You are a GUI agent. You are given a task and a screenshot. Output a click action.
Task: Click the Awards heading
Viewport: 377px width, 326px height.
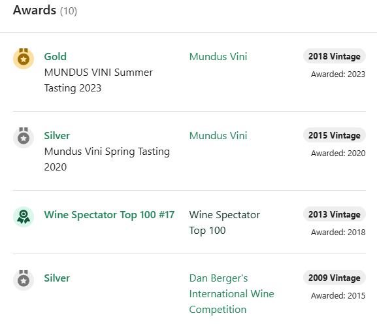click(x=35, y=10)
